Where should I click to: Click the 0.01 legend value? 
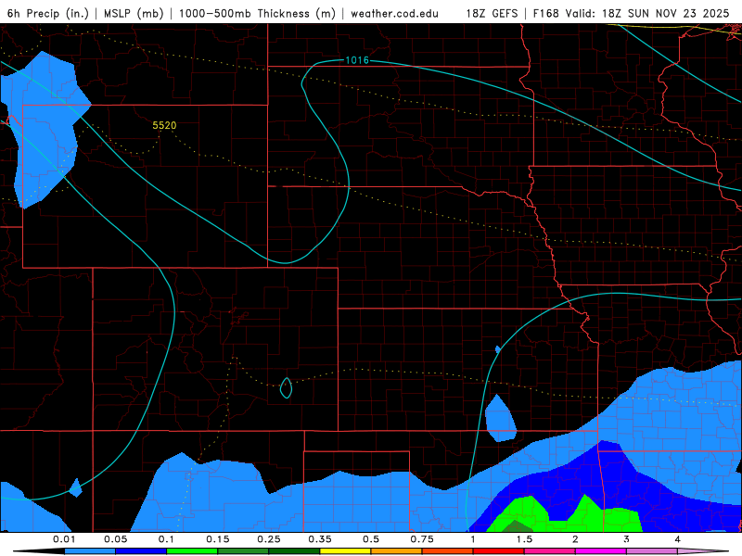click(64, 539)
